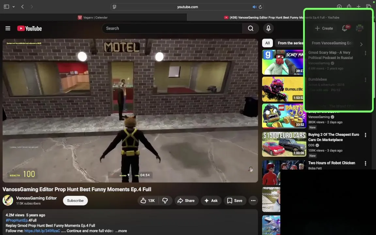Toggle the Safari sidebar icon
376x235 pixels.
tap(7, 7)
